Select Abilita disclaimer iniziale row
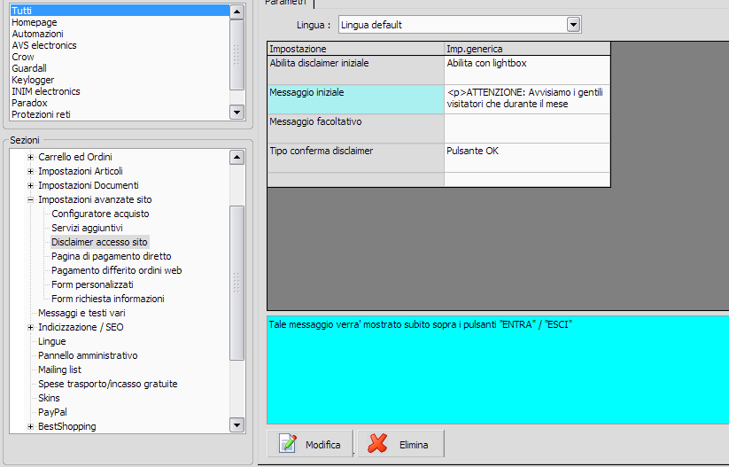This screenshot has height=467, width=729. coord(356,70)
